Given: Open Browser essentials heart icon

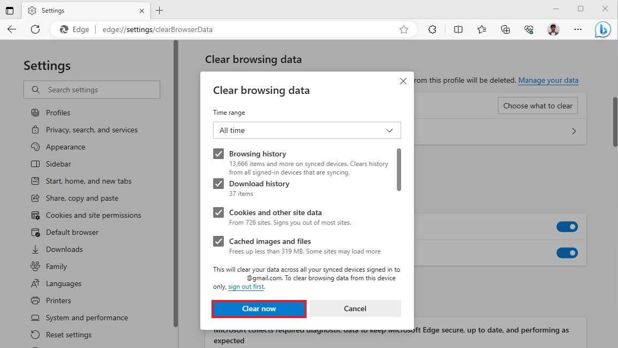Looking at the screenshot, I should 529,29.
